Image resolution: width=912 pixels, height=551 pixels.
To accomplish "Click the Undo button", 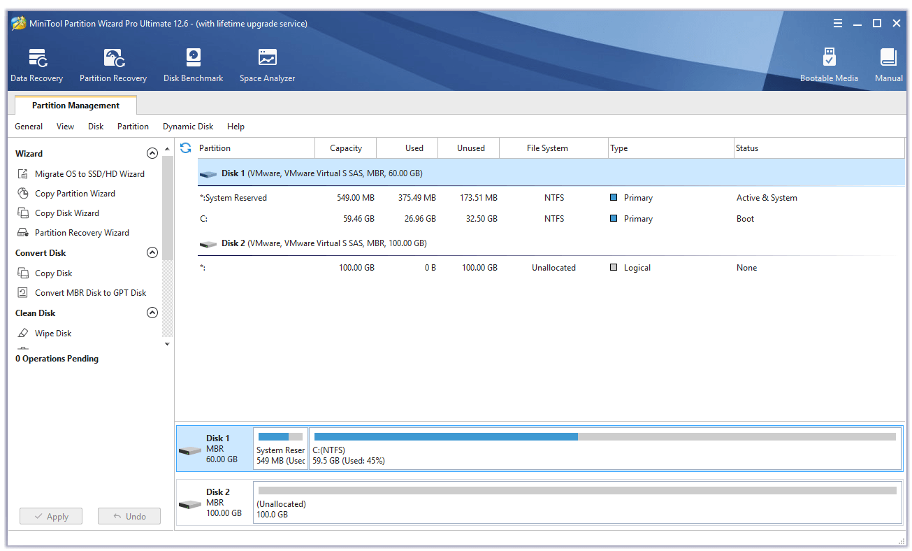I will coord(129,517).
